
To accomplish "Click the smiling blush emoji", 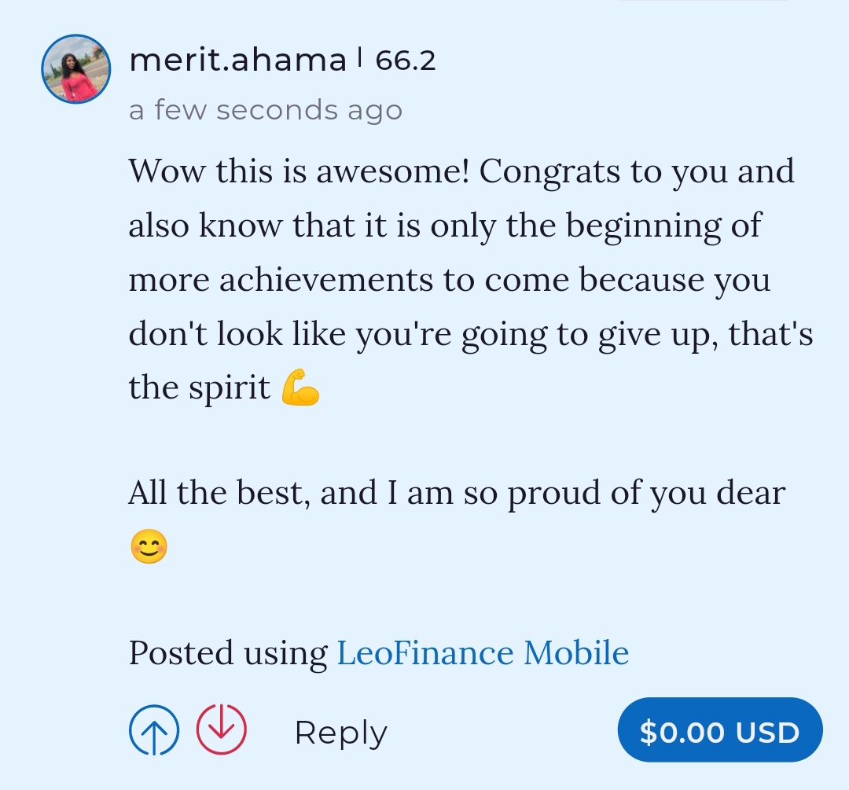I will 149,547.
